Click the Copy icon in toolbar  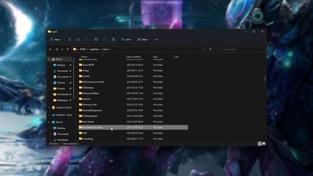[78, 40]
